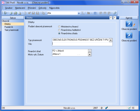
Task: Select Poplatník in the Sekce tree
Action: click(9, 27)
